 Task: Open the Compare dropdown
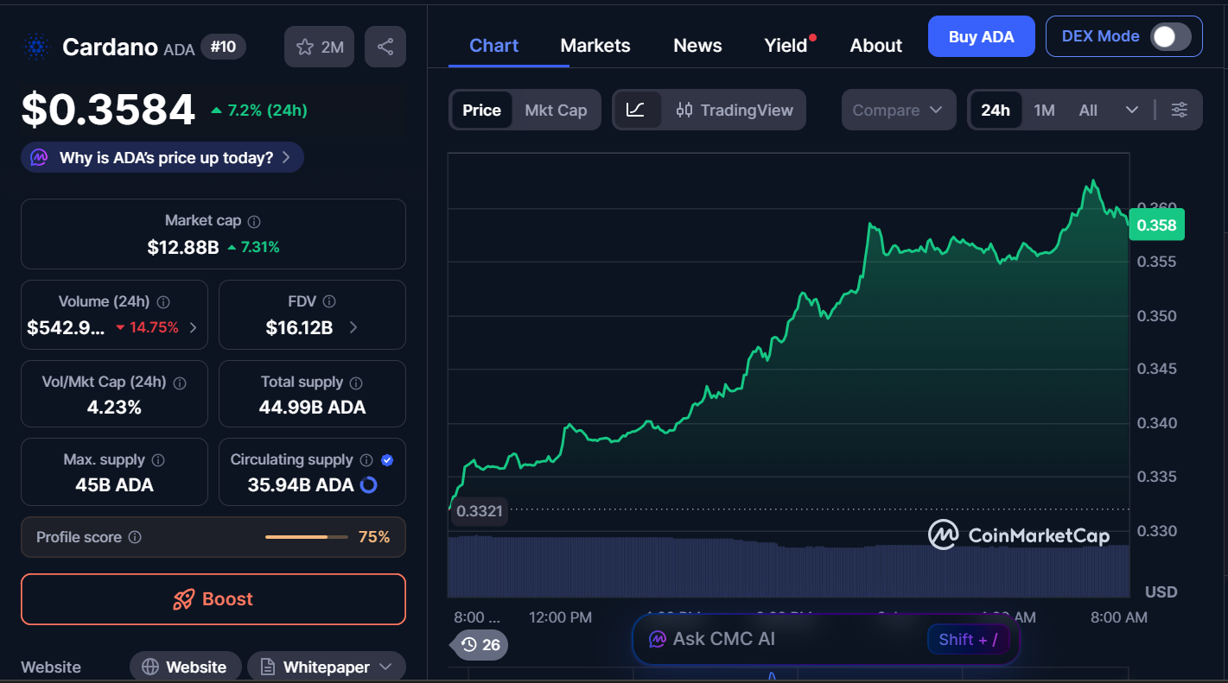899,110
